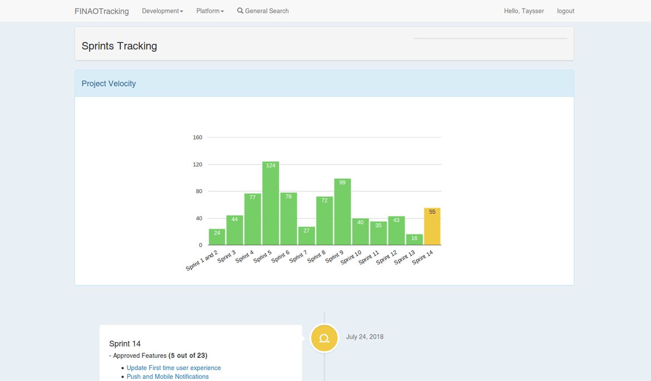Select the Sprint 1 and 2 bar (24)
The image size is (651, 381).
(x=217, y=237)
